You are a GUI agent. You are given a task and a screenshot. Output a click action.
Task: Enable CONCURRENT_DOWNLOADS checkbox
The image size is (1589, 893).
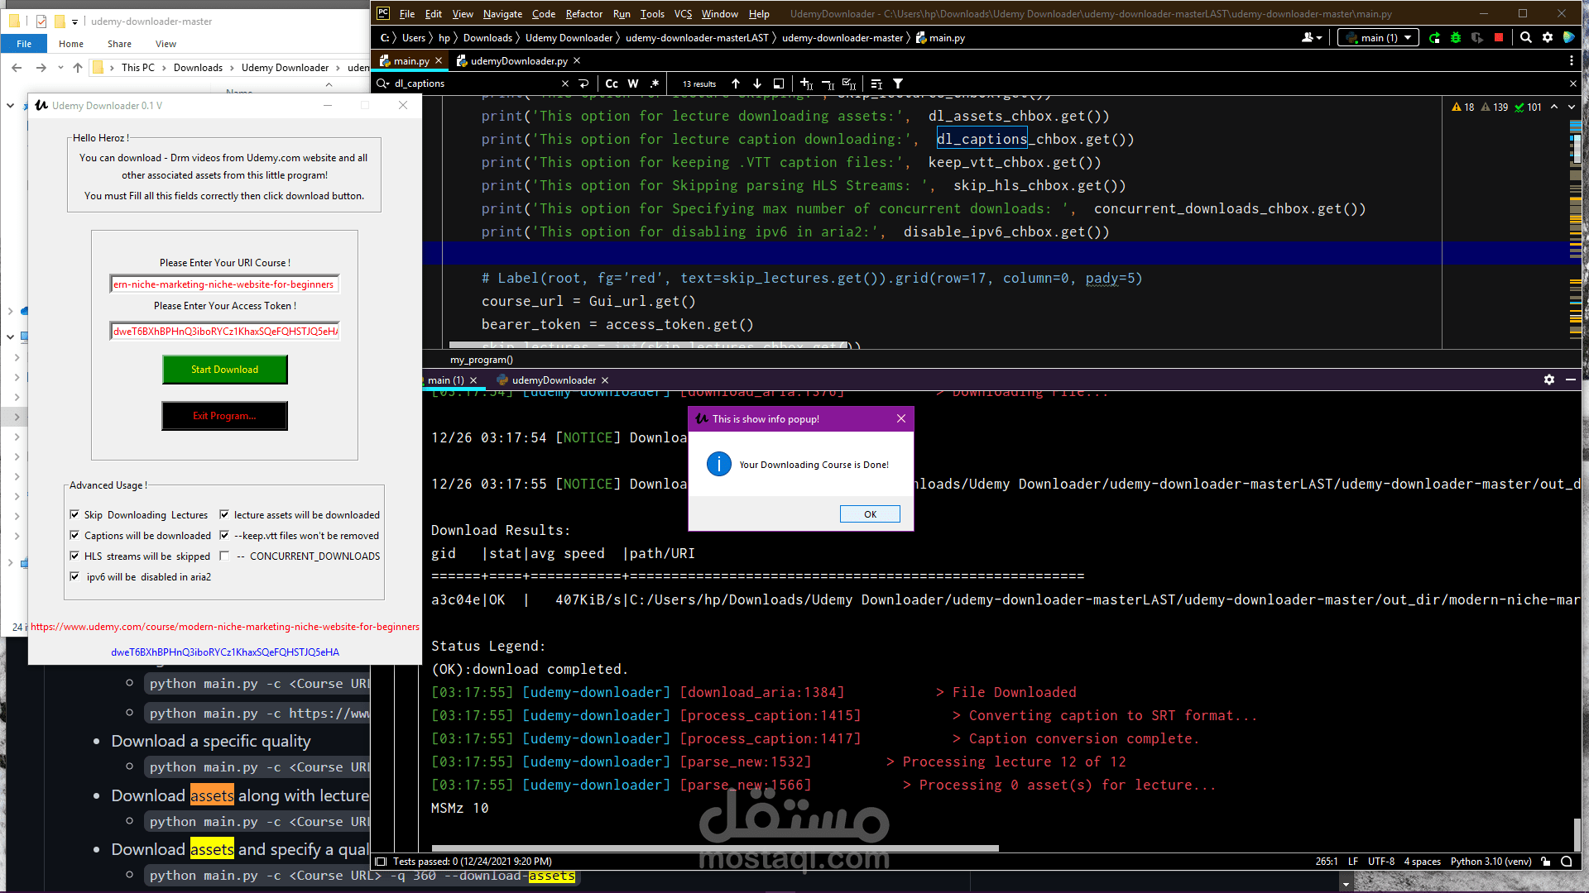(x=224, y=556)
